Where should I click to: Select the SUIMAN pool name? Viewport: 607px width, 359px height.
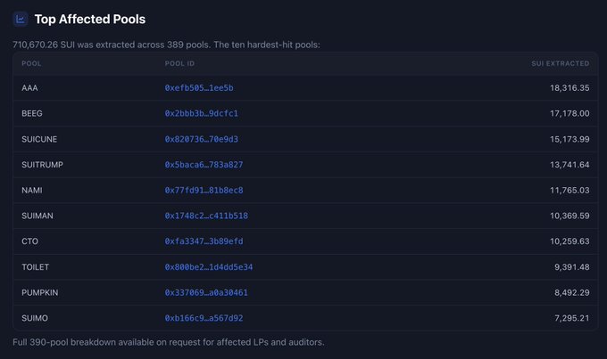[37, 216]
